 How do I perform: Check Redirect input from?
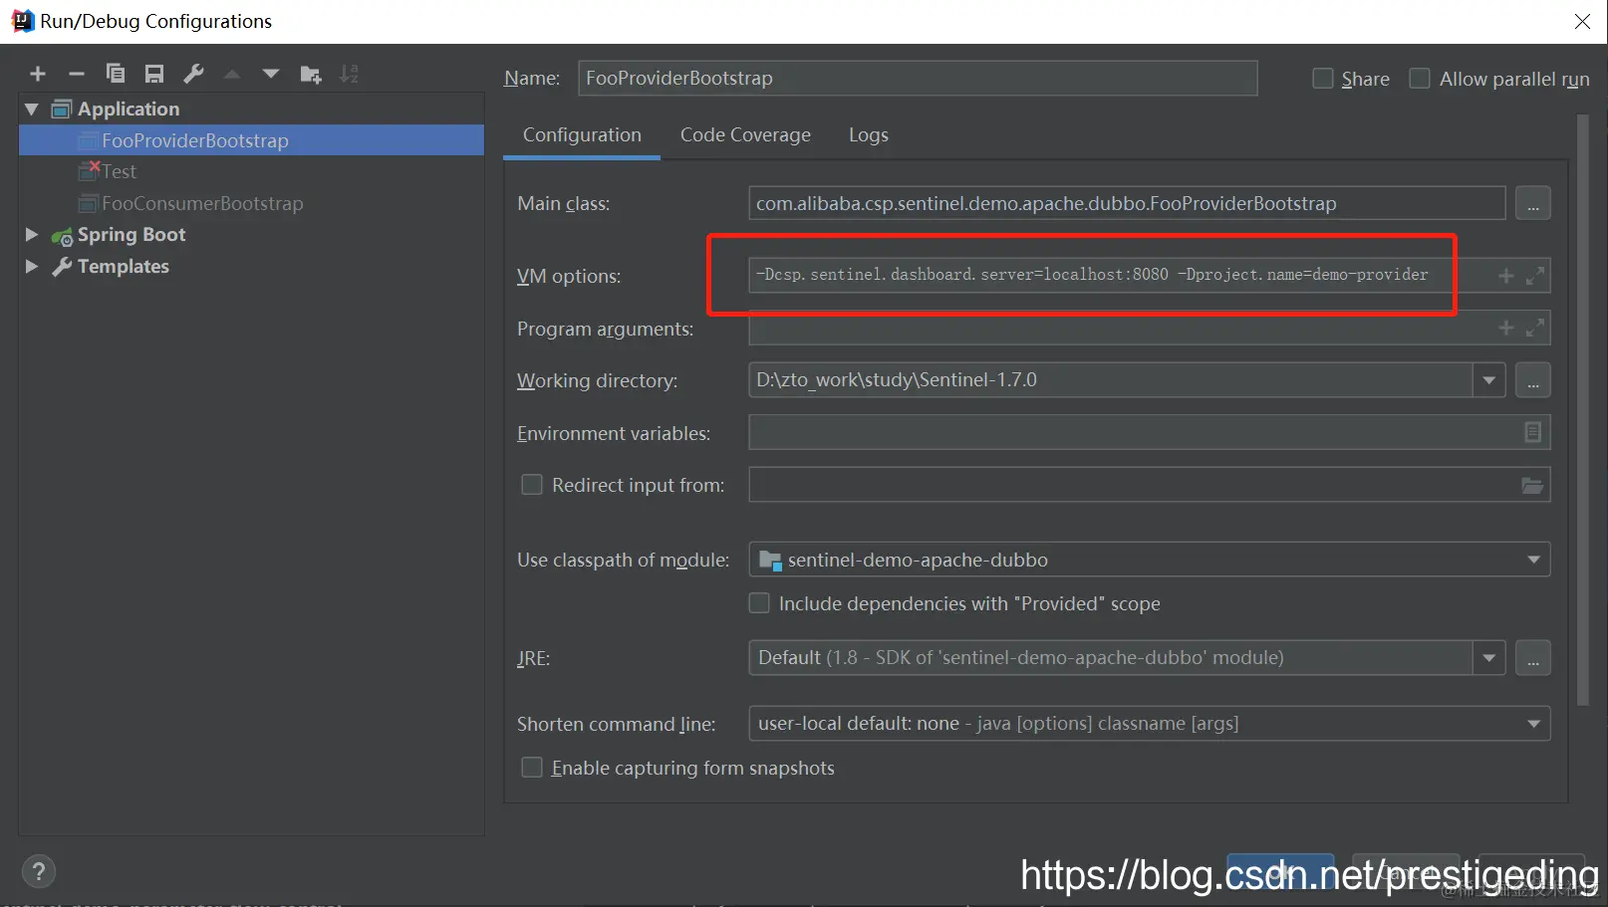532,485
